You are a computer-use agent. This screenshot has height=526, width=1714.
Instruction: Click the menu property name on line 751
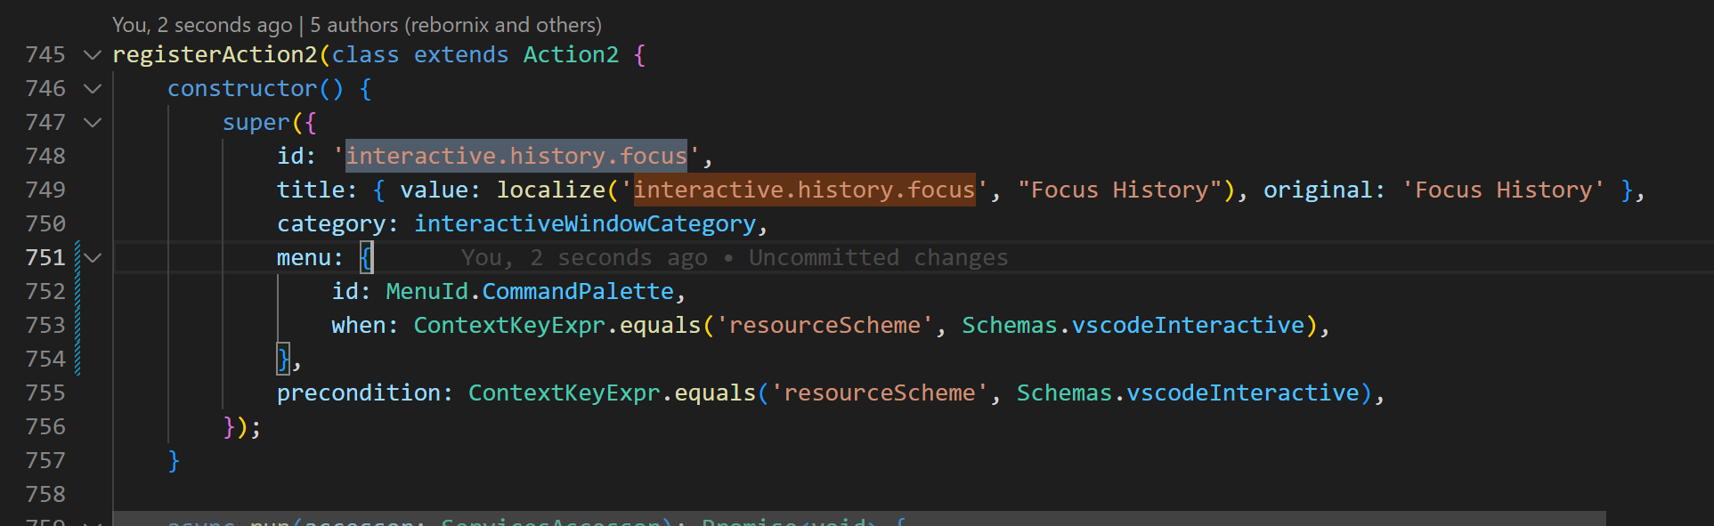(x=304, y=258)
